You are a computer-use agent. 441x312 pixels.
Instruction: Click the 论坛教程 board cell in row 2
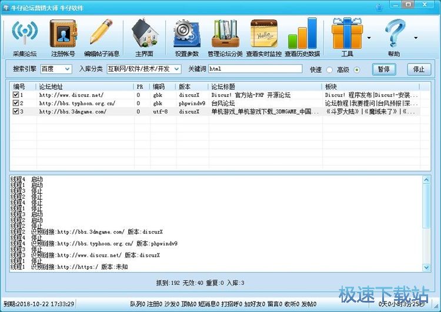pyautogui.click(x=371, y=103)
